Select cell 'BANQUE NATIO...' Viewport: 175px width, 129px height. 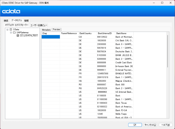(x=124, y=74)
